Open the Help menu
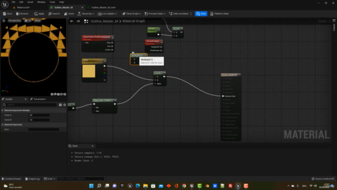The width and height of the screenshot is (337, 190). [x=62, y=2]
